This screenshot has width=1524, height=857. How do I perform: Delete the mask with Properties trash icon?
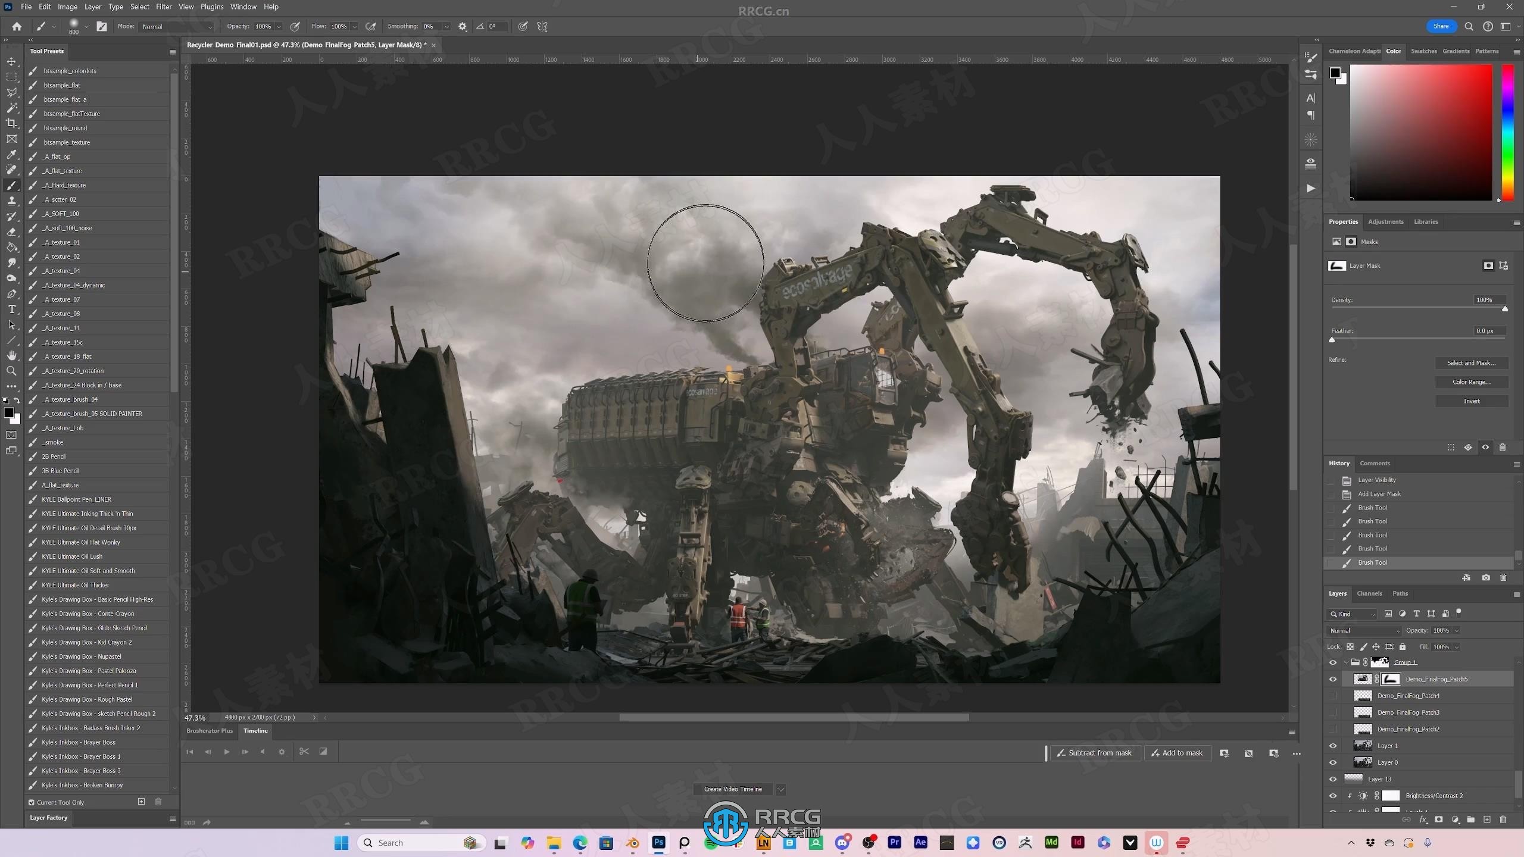coord(1503,448)
